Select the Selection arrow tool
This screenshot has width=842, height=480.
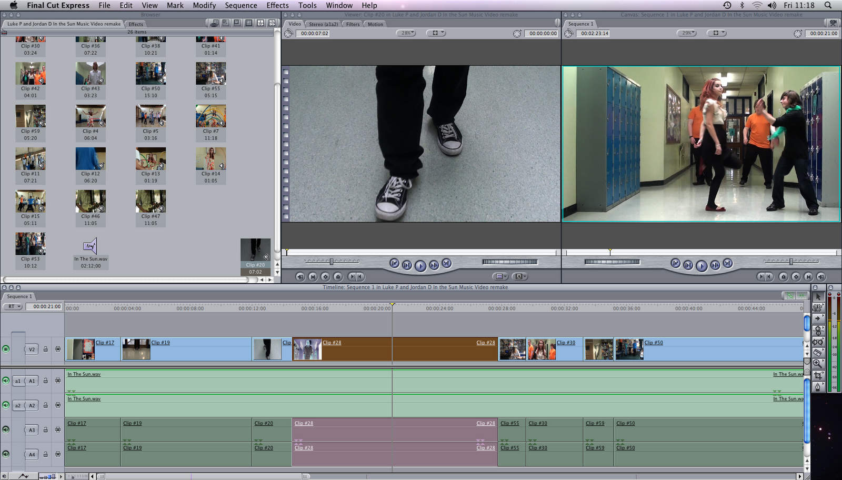pos(818,297)
